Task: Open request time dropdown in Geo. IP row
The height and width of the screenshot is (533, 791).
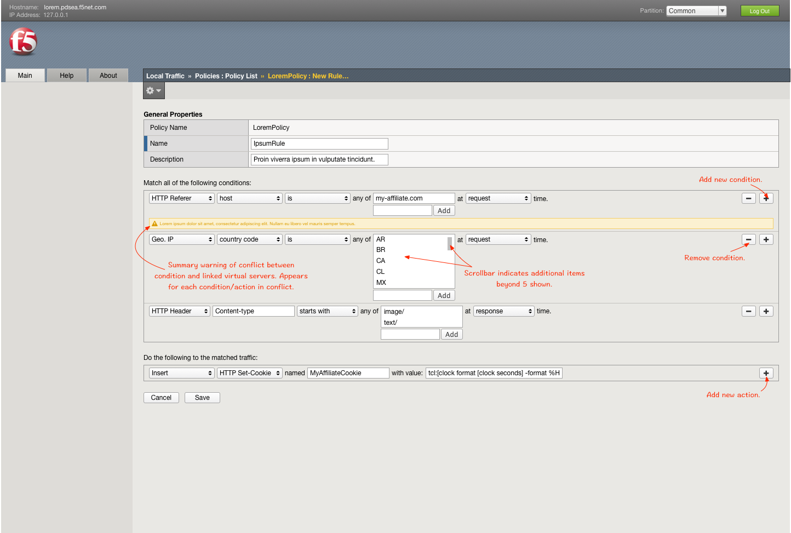Action: click(x=498, y=239)
